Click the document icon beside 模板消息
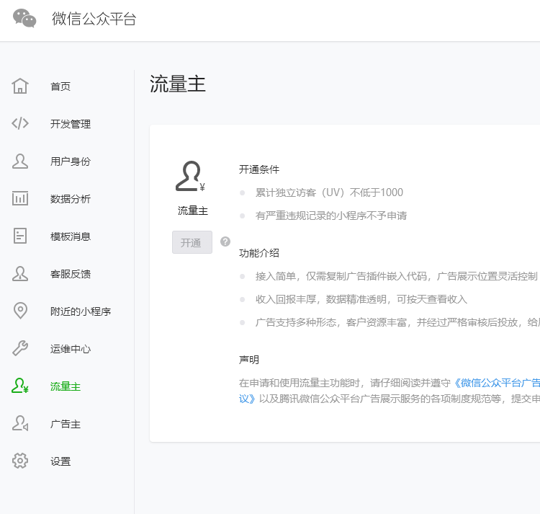540x514 pixels. [x=20, y=236]
